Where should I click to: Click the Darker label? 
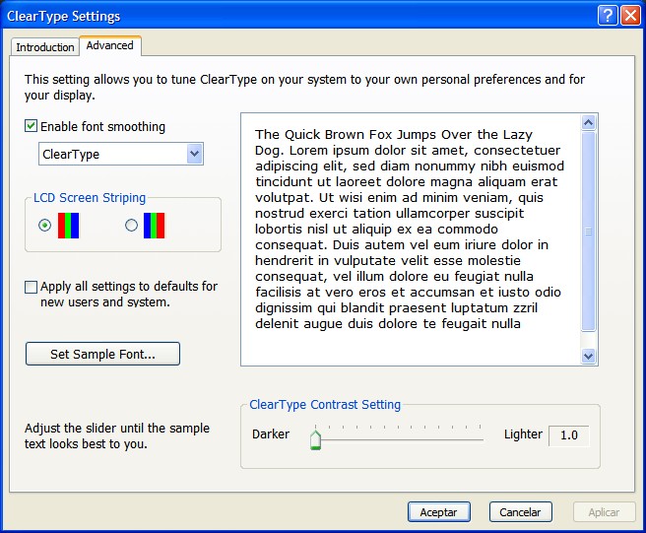(x=271, y=434)
